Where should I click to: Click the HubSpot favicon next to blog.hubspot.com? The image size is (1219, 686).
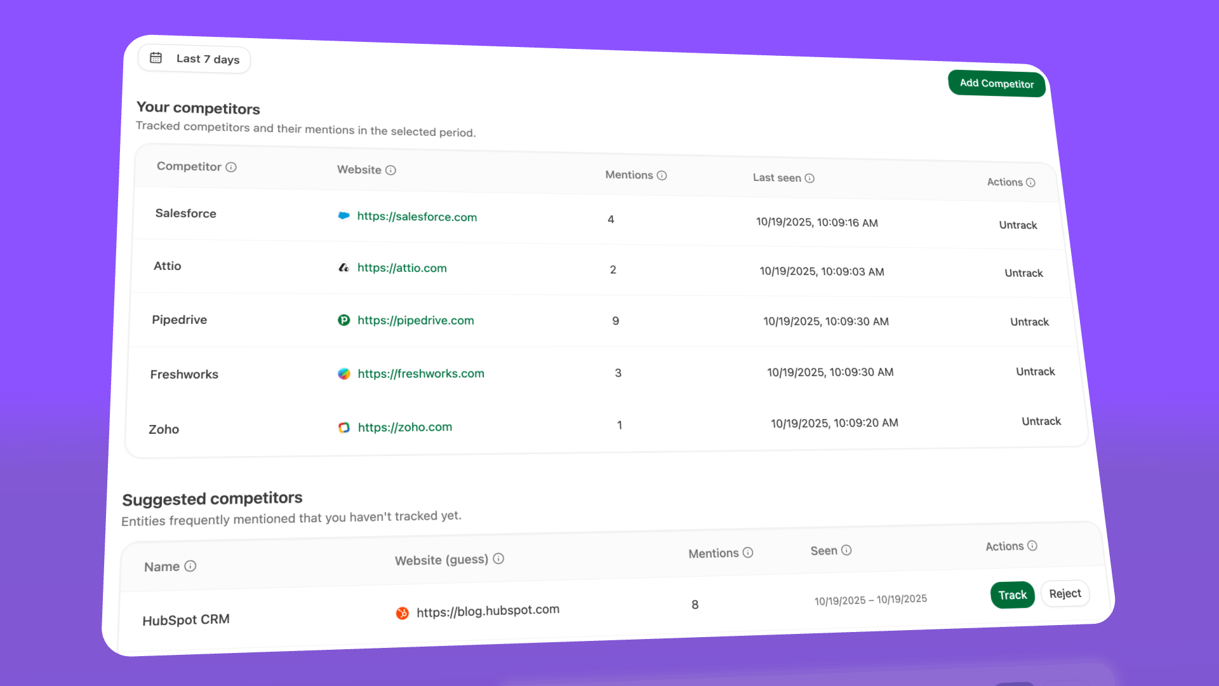click(403, 612)
